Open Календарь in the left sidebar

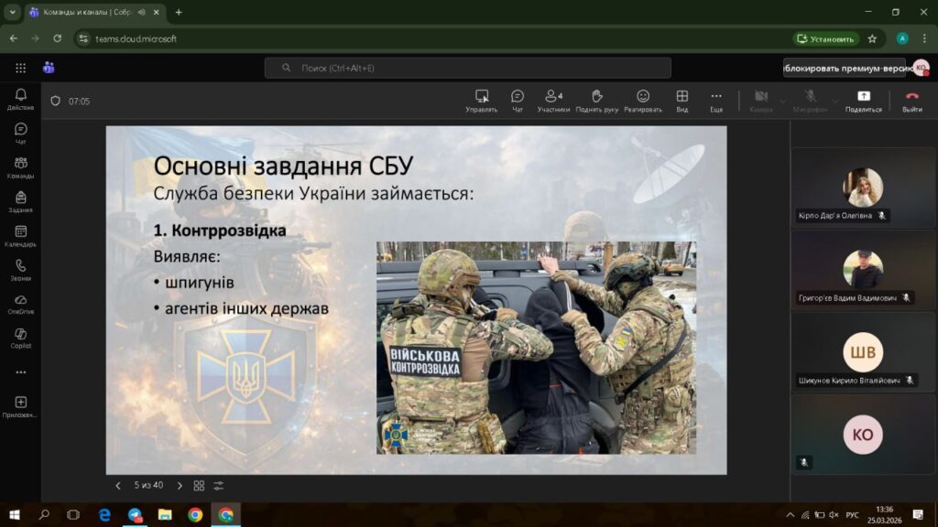(20, 236)
